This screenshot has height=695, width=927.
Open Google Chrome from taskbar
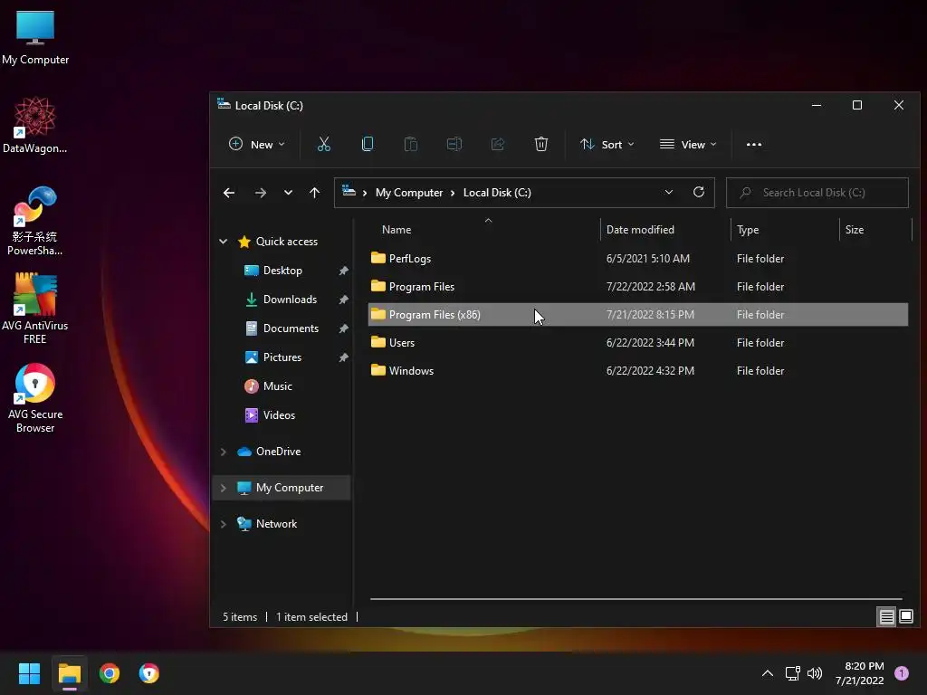(110, 673)
